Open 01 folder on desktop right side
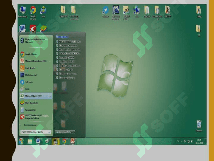Image resolution: width=214 pixels, height=161 pixels. (199, 30)
